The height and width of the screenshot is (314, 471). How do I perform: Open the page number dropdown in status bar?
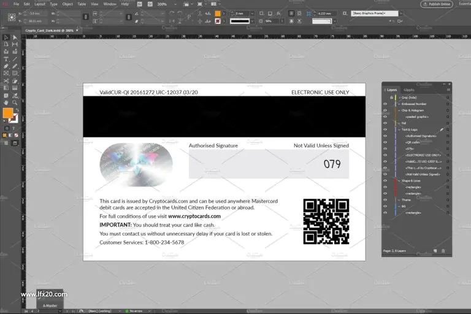(60, 311)
